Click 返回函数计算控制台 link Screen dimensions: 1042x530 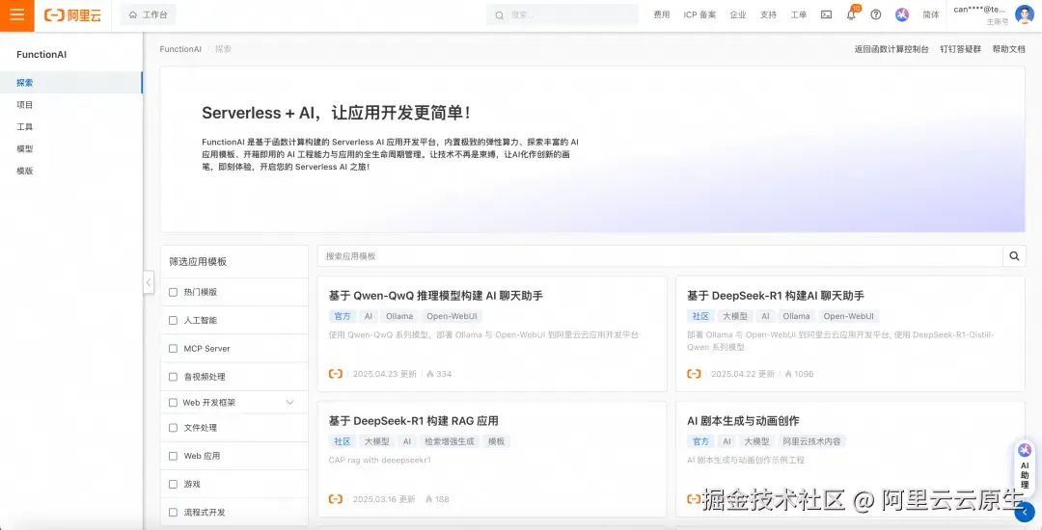click(891, 49)
